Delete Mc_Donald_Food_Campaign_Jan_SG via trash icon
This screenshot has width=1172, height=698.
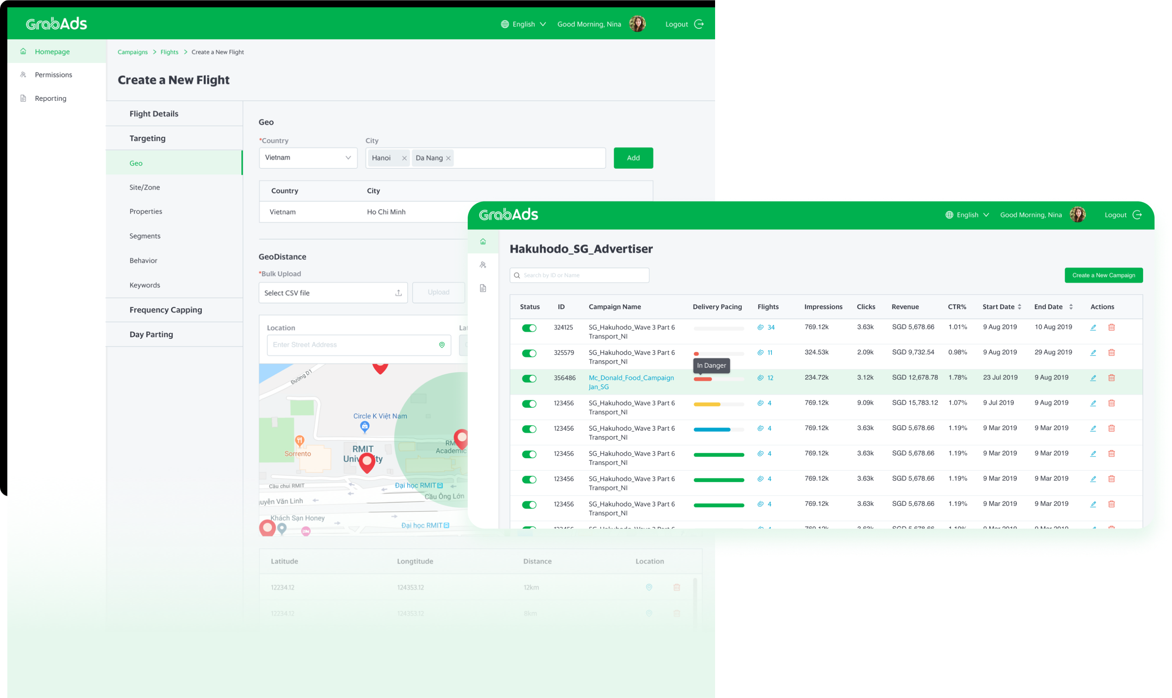(x=1112, y=377)
